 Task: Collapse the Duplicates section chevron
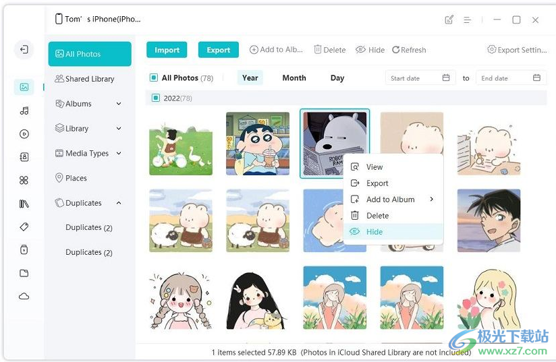(x=119, y=203)
